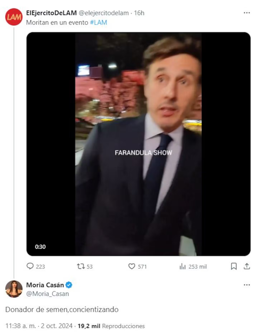Image resolution: width=258 pixels, height=332 pixels.
Task: Open more options on the LAM tweet
Action: coord(247,13)
